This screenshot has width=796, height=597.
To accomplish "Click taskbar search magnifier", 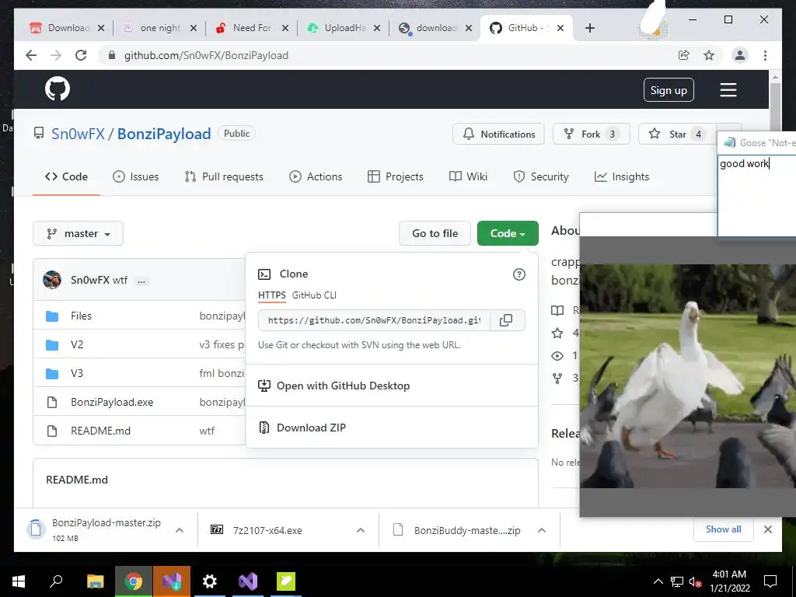I will 56,581.
